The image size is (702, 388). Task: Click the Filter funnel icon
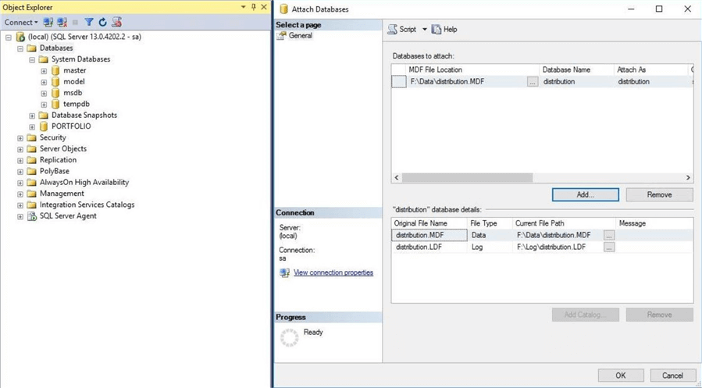point(89,23)
